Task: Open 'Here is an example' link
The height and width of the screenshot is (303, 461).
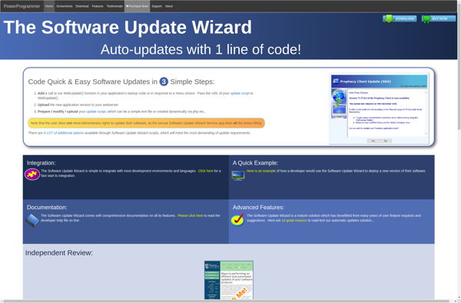Action: pos(261,171)
